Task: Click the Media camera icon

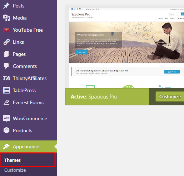Action: tap(6, 18)
